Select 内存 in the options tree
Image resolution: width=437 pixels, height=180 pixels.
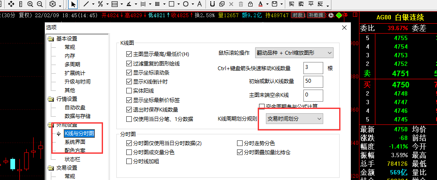point(70,56)
